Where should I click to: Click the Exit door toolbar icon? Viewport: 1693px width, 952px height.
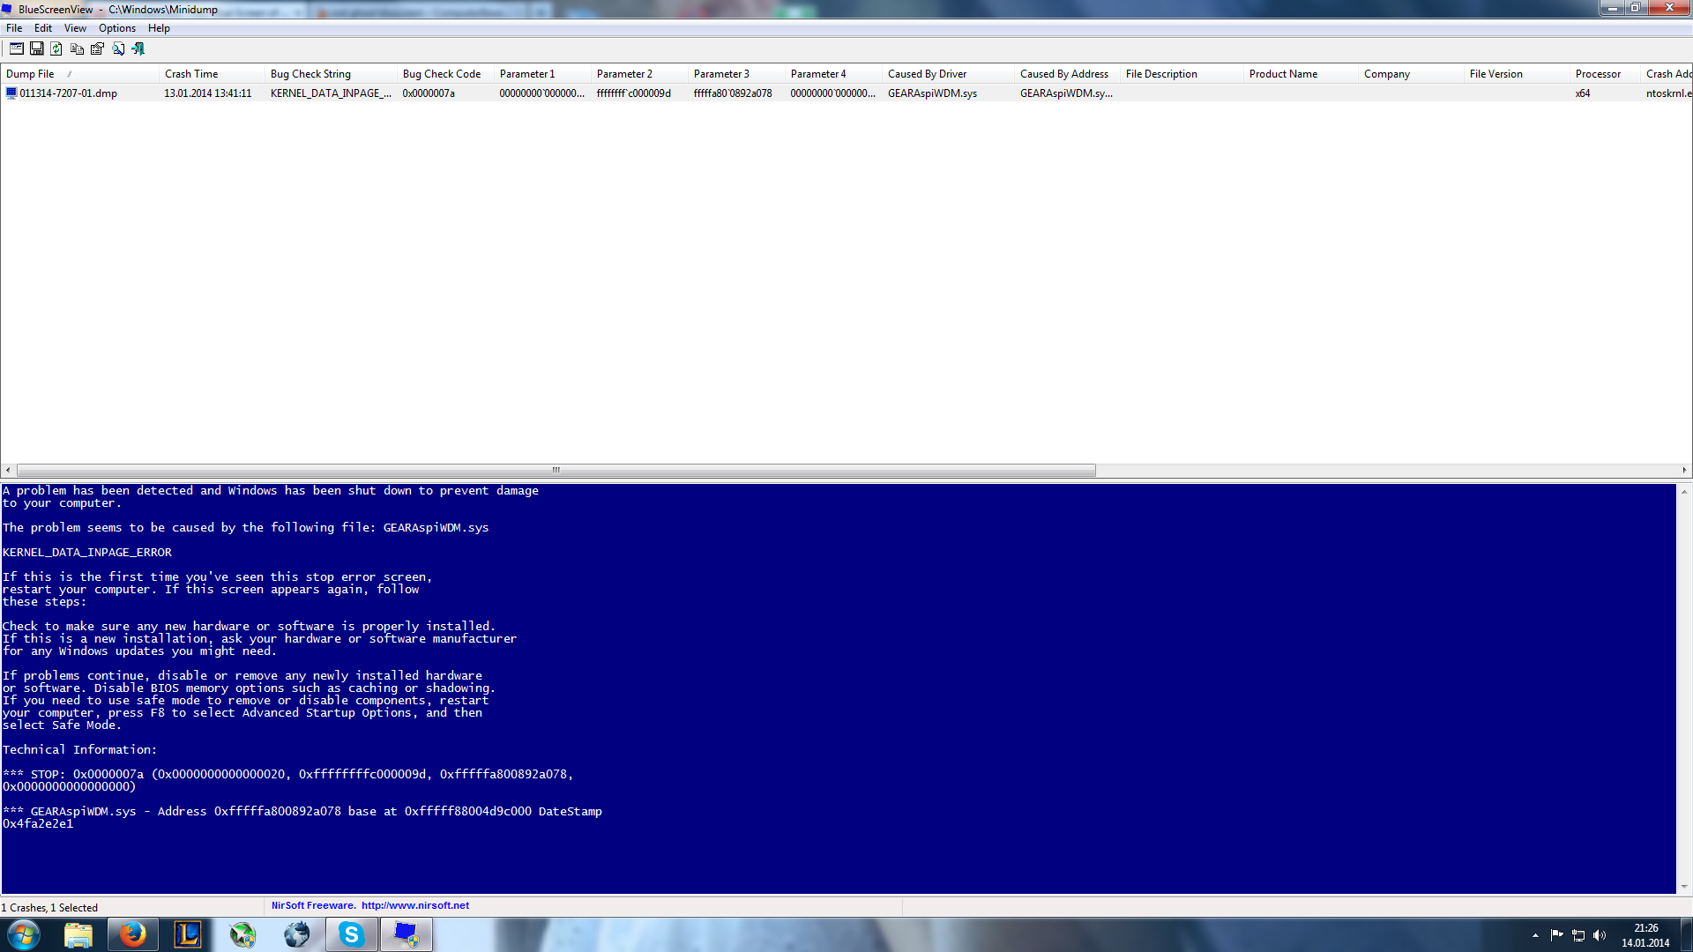coord(138,48)
